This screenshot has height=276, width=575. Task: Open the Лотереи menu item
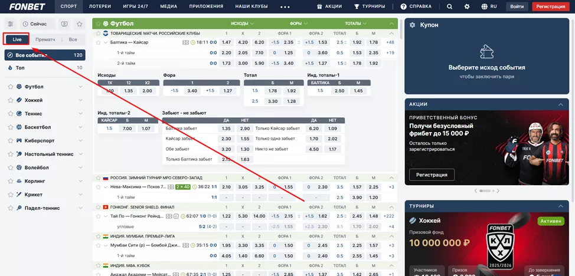100,6
